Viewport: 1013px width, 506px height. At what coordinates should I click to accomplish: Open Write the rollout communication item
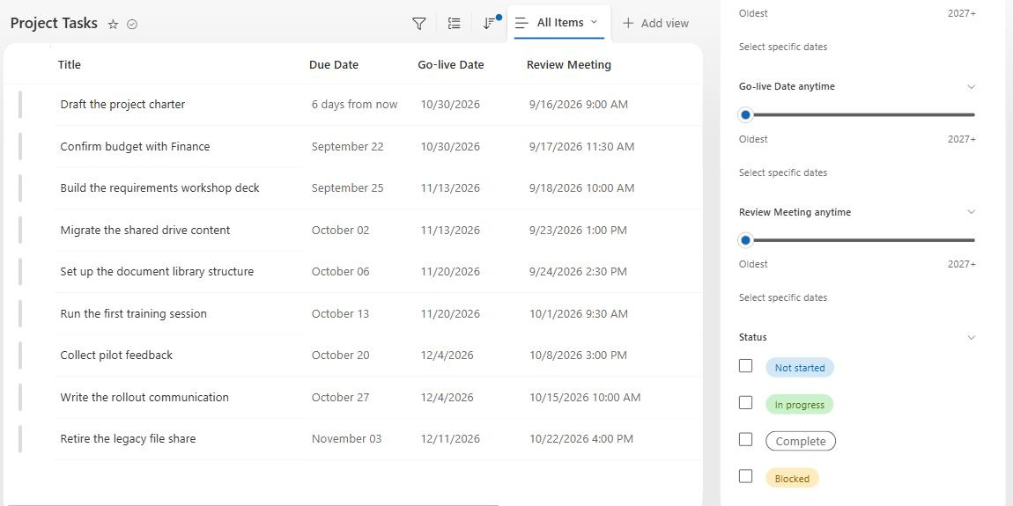click(x=144, y=397)
